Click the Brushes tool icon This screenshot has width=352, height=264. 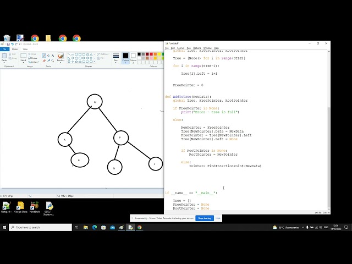point(61,56)
